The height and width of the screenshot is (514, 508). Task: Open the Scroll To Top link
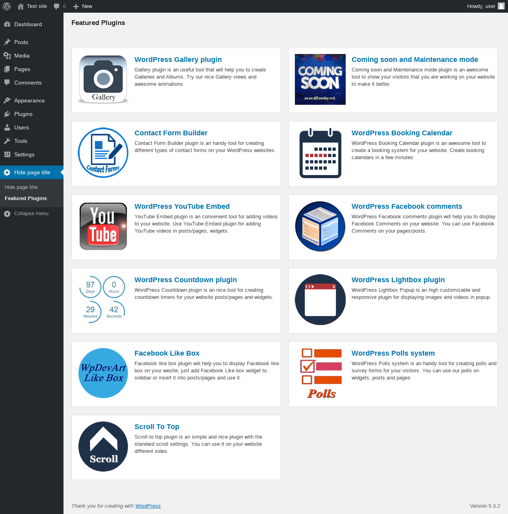click(157, 427)
